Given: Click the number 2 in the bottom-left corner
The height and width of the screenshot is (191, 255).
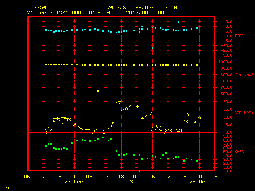Looking at the screenshot, I should [8, 189].
